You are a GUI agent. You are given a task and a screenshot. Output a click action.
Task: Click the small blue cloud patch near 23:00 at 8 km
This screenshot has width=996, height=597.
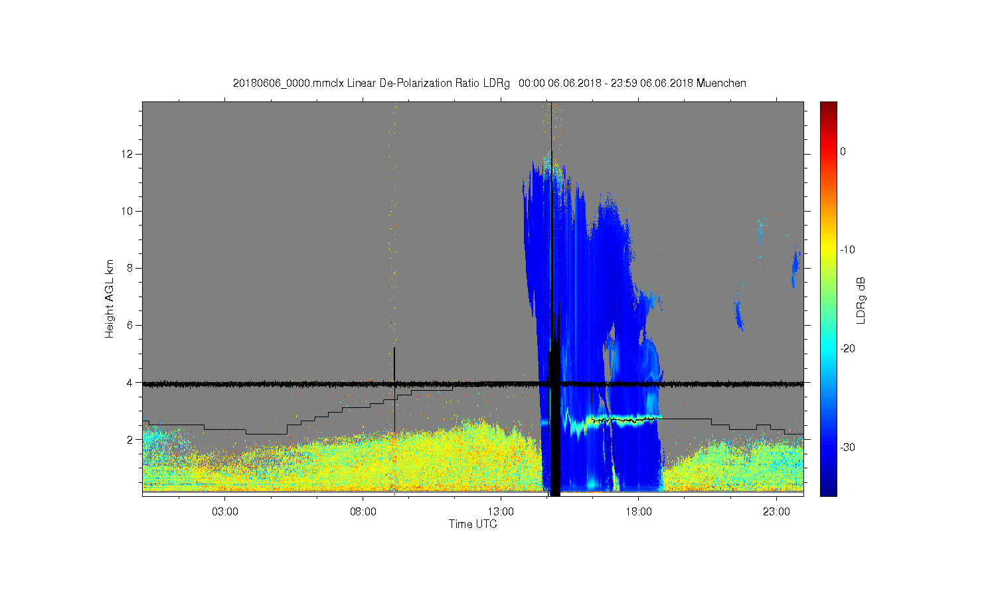(x=795, y=267)
